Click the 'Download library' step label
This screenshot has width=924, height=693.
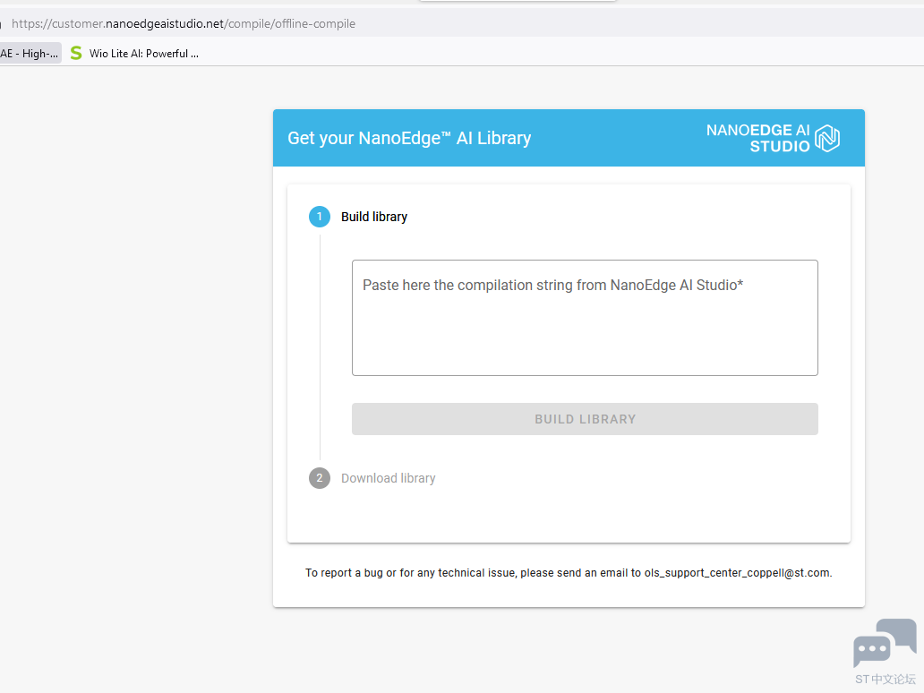(389, 478)
